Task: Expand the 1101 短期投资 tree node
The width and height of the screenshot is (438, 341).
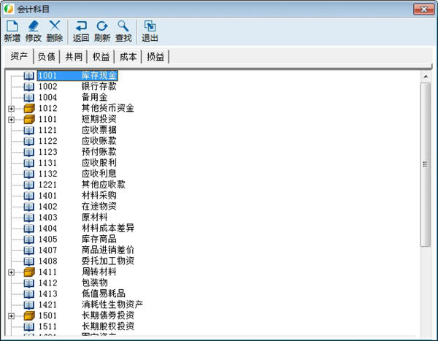Action: 11,119
